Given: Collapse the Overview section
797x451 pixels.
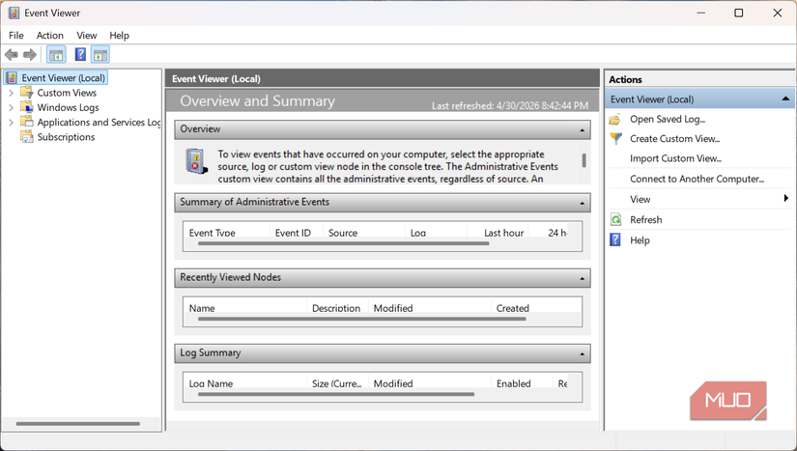Looking at the screenshot, I should point(582,130).
